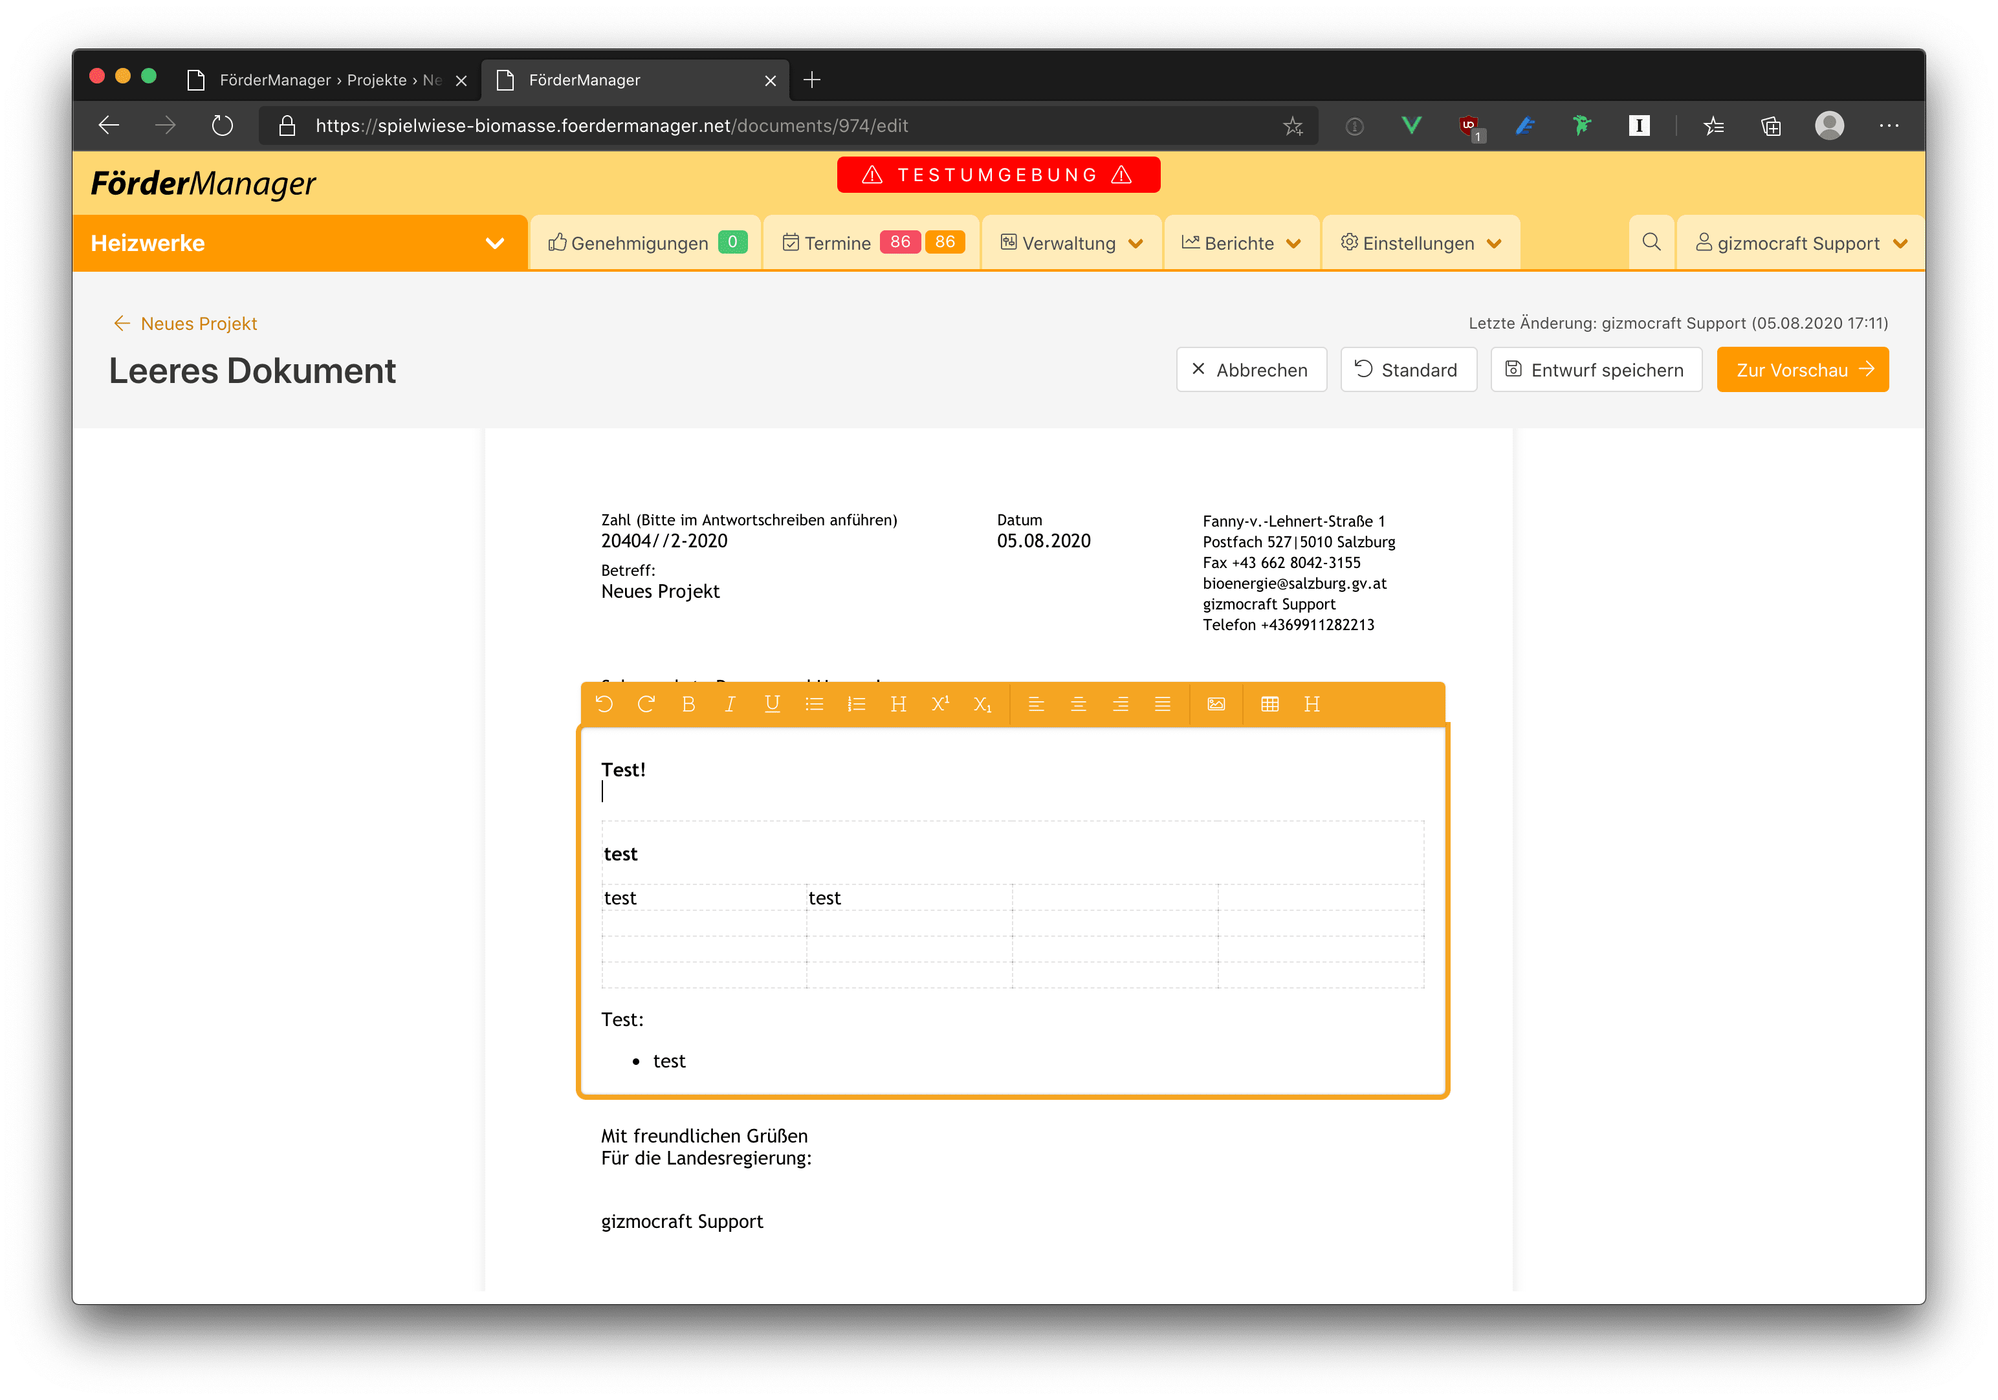Apply heading style with first H icon
Viewport: 1998px width, 1400px height.
(898, 704)
